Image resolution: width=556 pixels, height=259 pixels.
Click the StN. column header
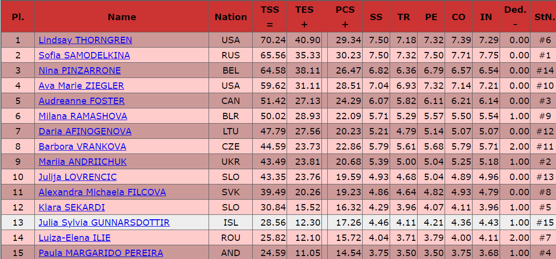544,17
